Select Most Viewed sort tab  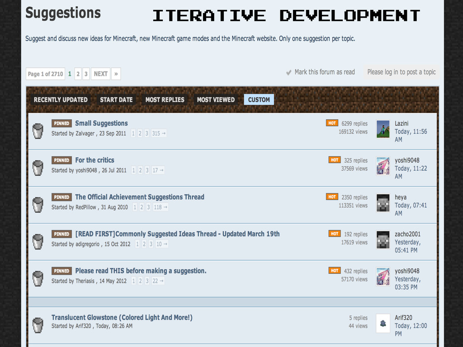tap(216, 100)
